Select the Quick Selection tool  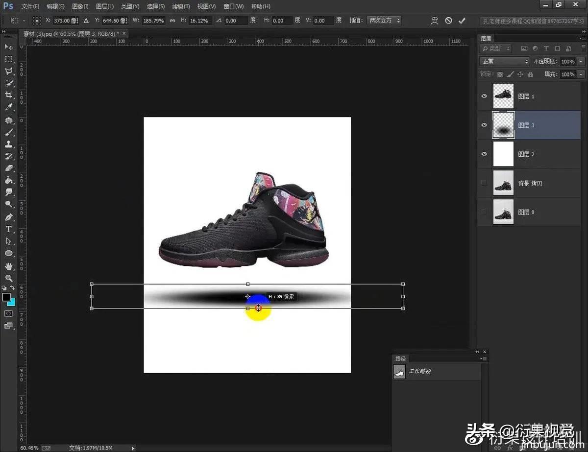coord(9,83)
